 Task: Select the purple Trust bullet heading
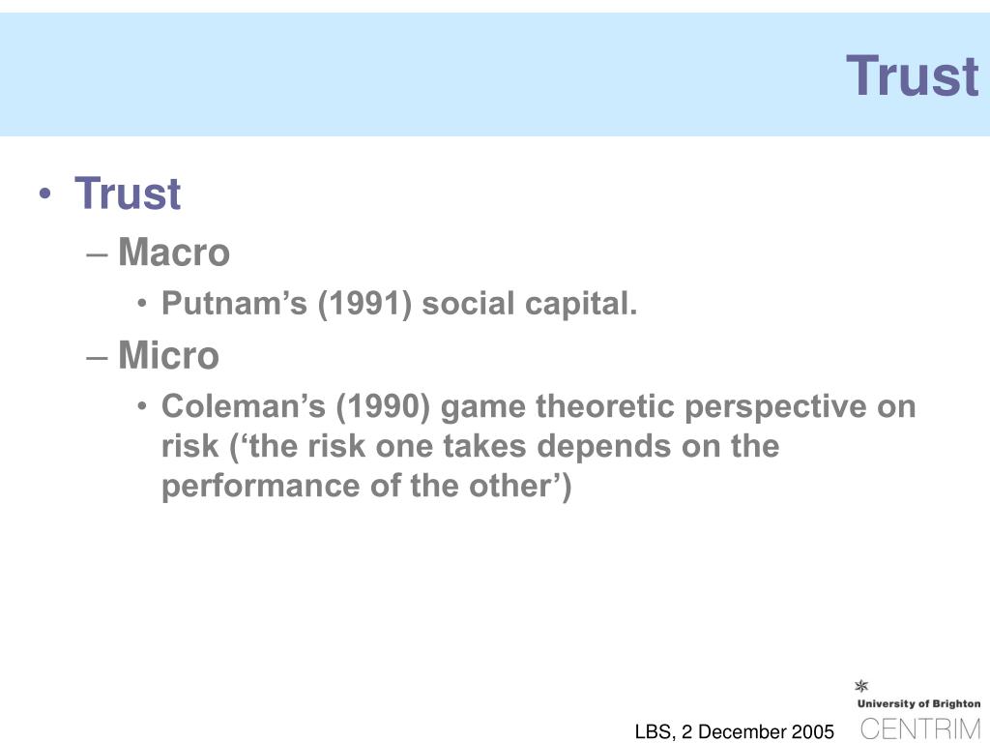[128, 193]
